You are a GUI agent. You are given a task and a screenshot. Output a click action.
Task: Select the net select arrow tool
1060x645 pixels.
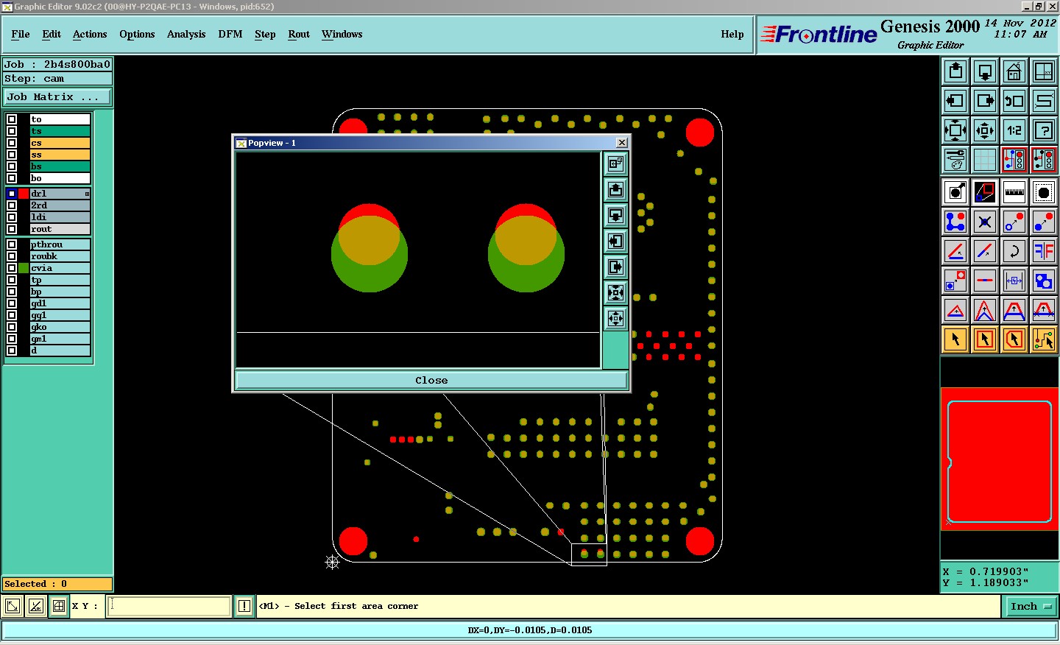(x=1044, y=339)
